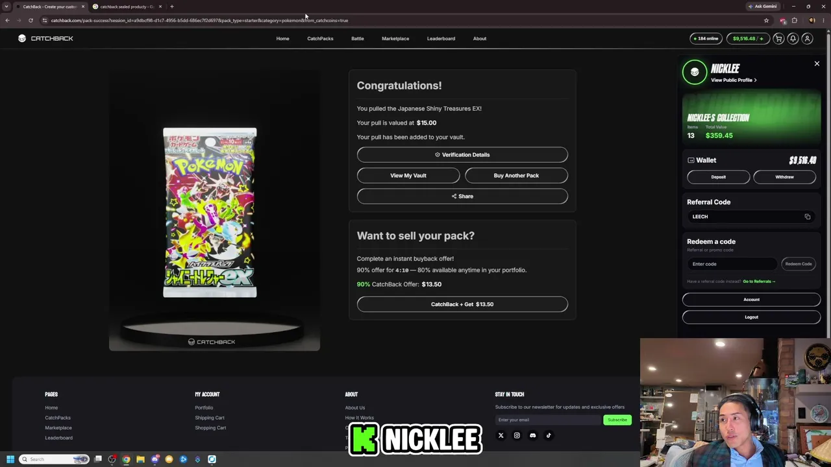The height and width of the screenshot is (467, 831).
Task: Click the Shiny Treasures EX pack image
Action: tap(210, 213)
